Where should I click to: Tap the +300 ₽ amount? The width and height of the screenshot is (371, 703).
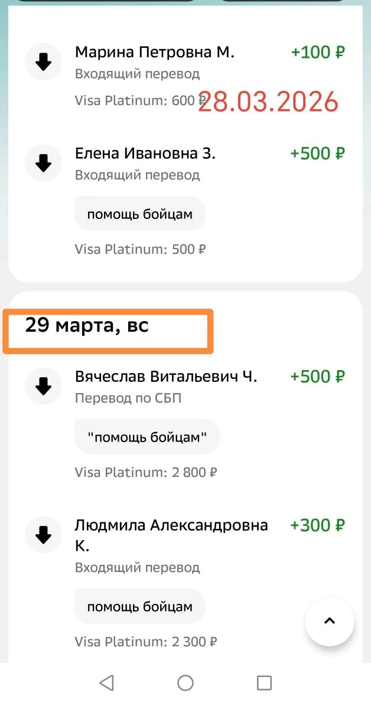coord(318,525)
